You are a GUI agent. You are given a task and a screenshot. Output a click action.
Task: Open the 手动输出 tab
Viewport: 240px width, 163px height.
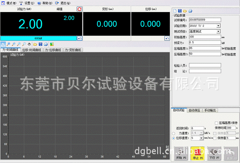(x=210, y=110)
